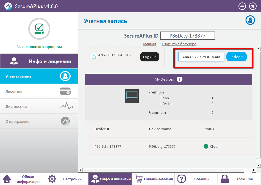
Task: Click the vertical scrollbar on the right
Action: (x=258, y=107)
